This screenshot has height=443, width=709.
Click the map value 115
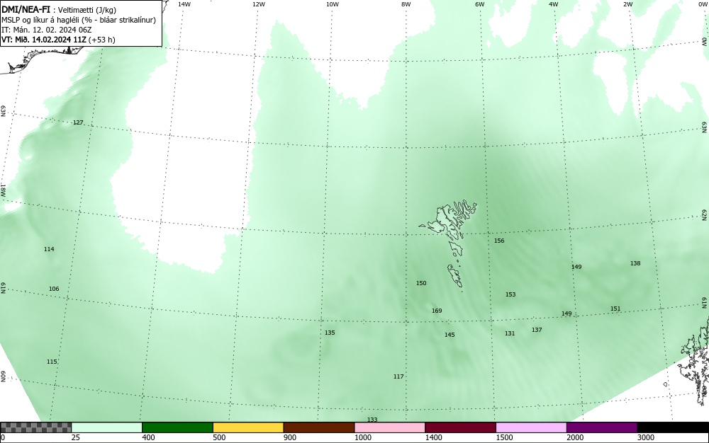[52, 362]
